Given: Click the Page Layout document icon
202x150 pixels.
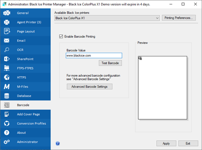Looking at the screenshot, I should (x=7, y=31).
